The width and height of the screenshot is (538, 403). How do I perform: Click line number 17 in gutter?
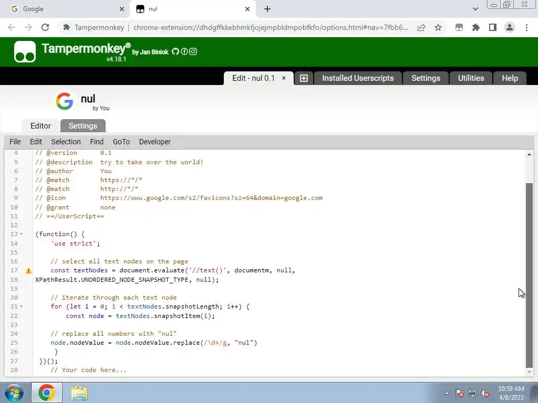(x=14, y=270)
